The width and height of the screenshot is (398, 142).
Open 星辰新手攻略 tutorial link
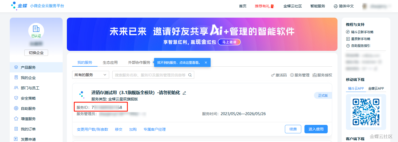pyautogui.click(x=361, y=39)
